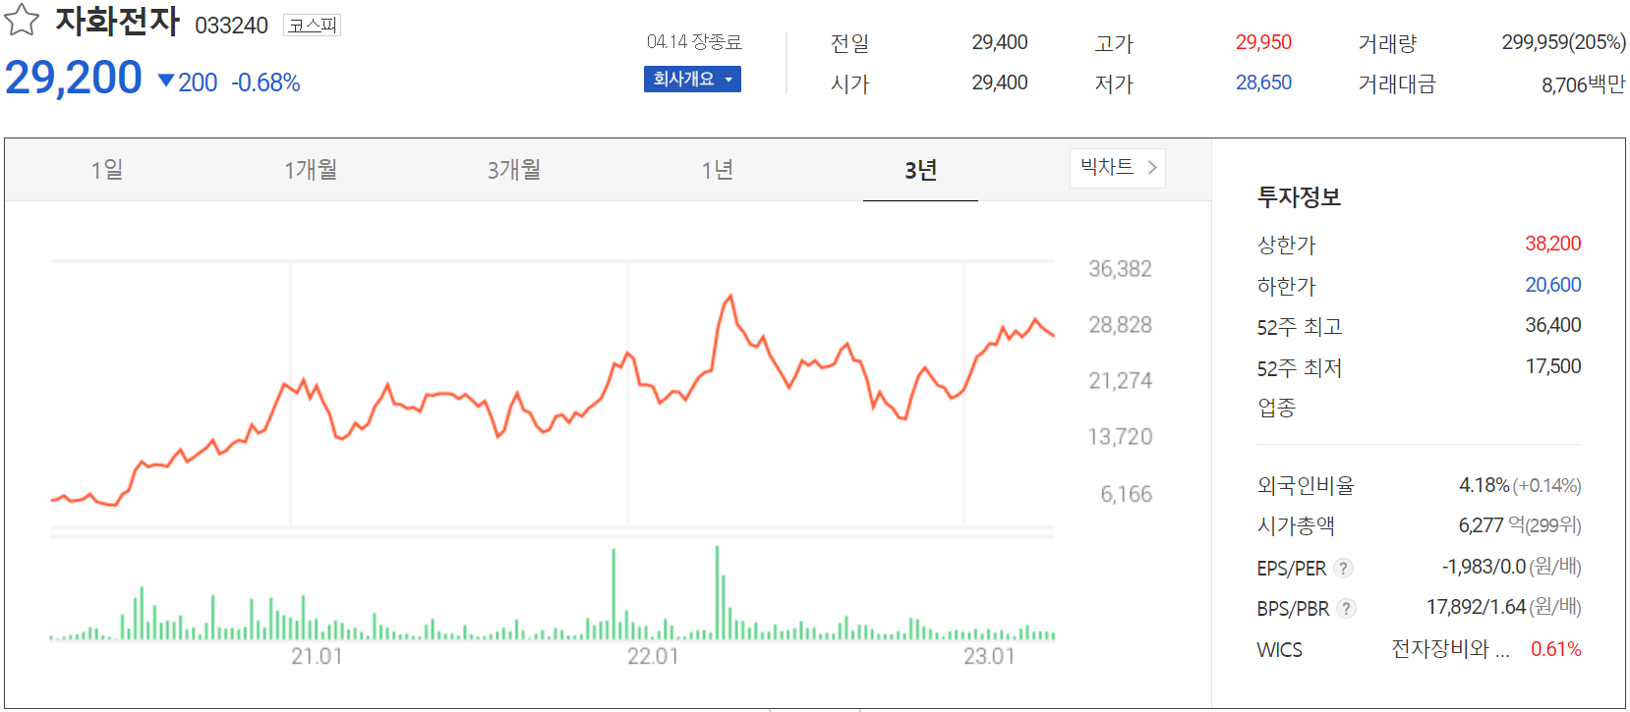Click the 저가 value 28,650
1630x712 pixels.
click(1263, 82)
